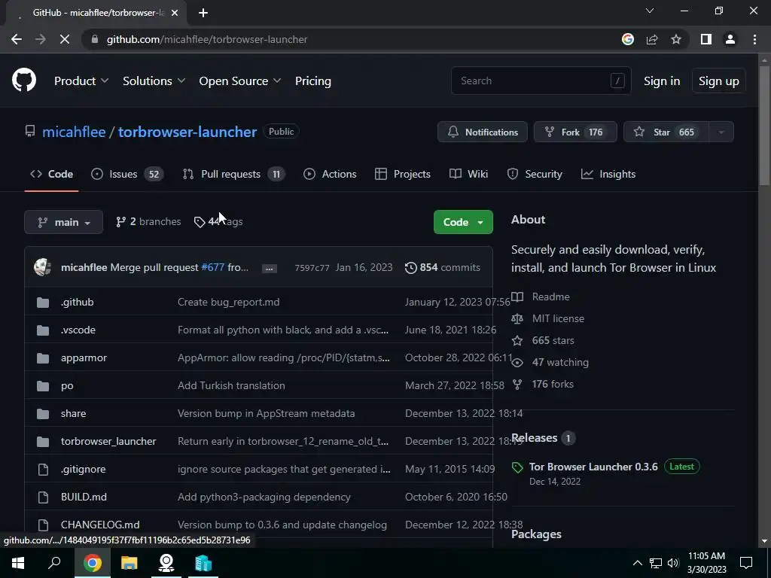Switch to the Wiki tab
Screen dimensions: 771x578
[468, 174]
